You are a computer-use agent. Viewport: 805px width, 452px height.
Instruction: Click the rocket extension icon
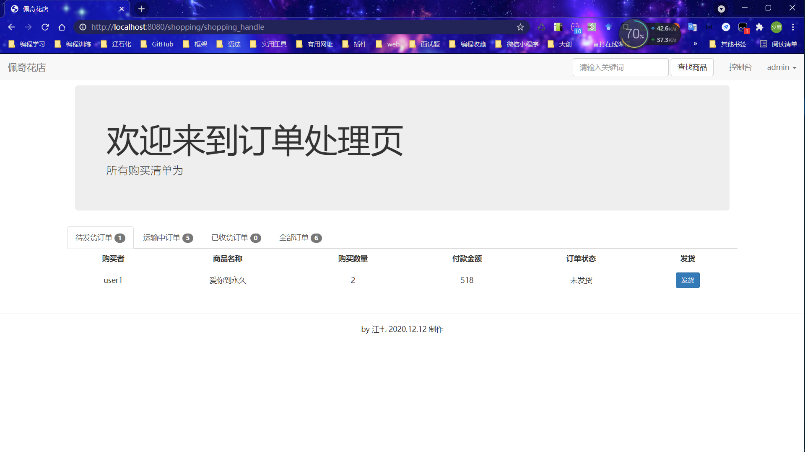(726, 27)
